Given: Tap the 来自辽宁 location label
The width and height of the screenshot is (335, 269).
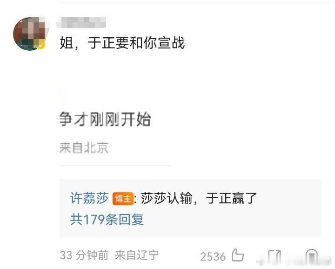Looking at the screenshot, I should tap(136, 255).
